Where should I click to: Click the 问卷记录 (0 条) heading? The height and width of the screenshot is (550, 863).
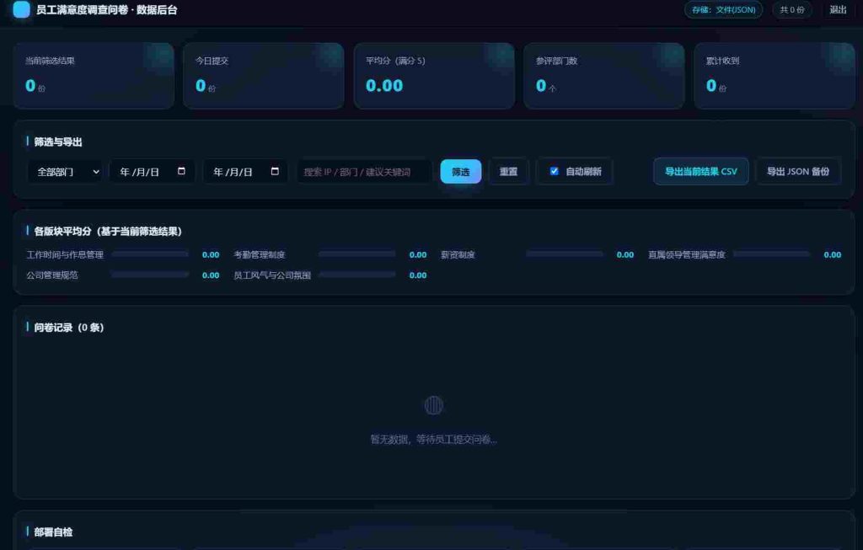click(x=69, y=328)
